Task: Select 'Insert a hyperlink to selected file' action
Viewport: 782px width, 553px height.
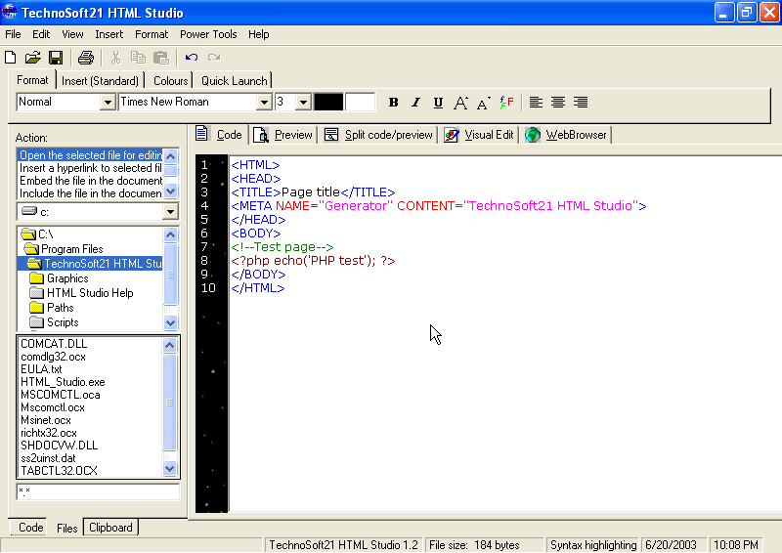Action: (91, 168)
